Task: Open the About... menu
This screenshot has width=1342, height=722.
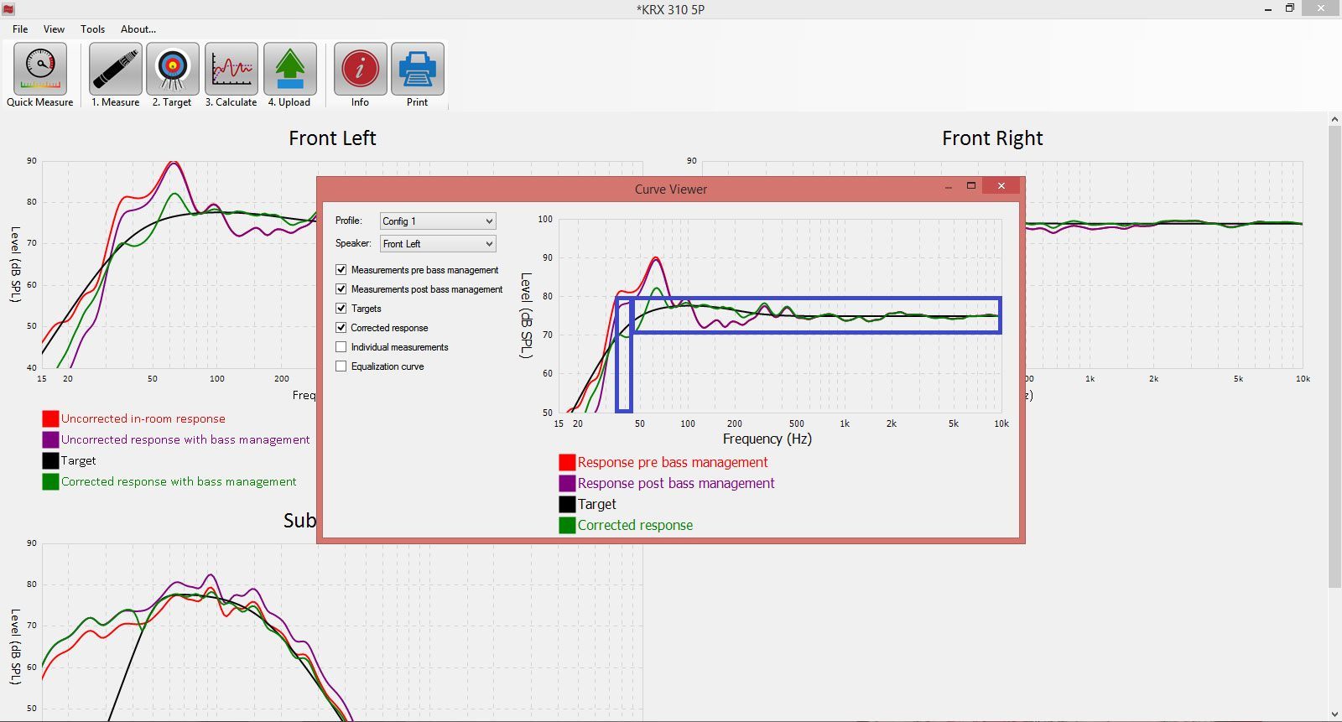Action: [138, 29]
